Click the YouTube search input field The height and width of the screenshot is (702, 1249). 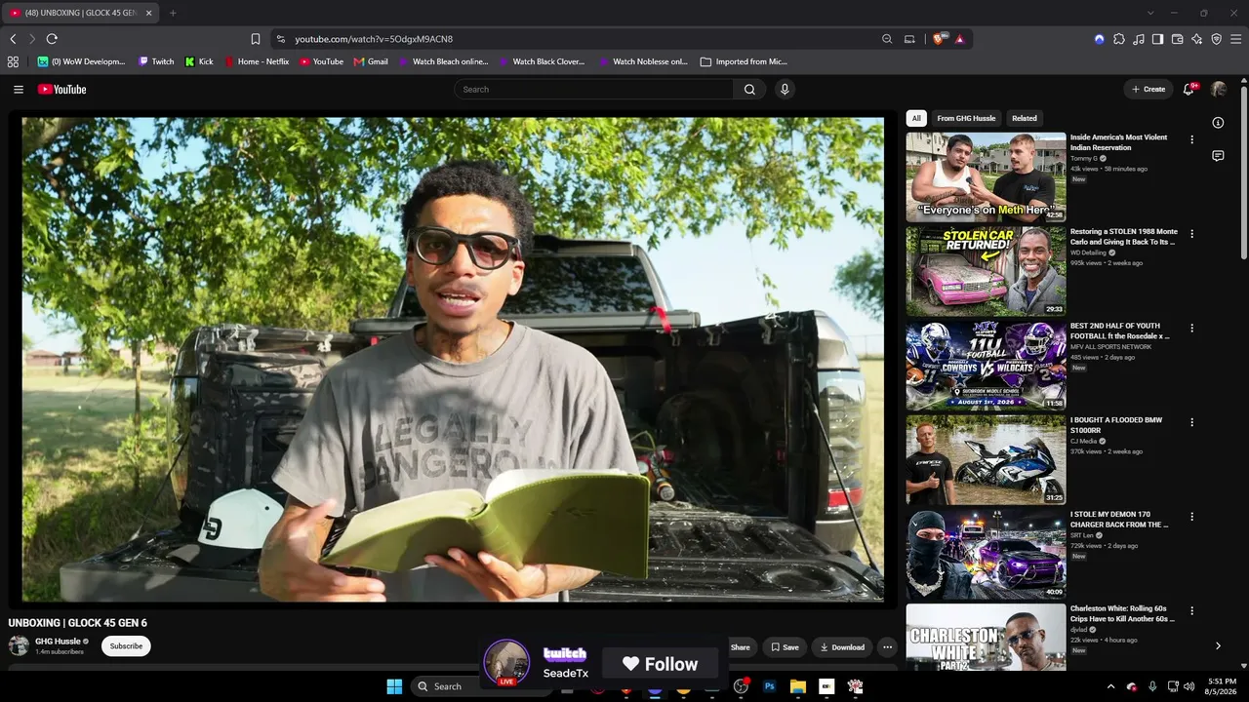[593, 89]
